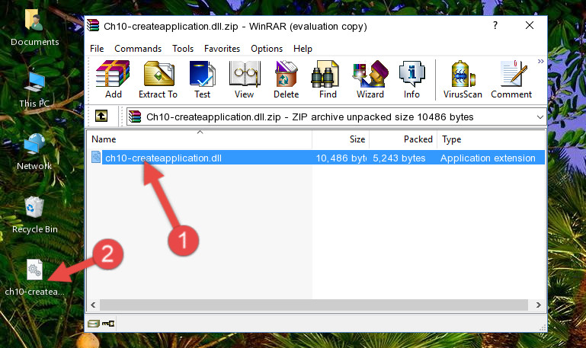Expand the archive path dropdown
Viewport: 586px width, 348px height.
coord(540,117)
